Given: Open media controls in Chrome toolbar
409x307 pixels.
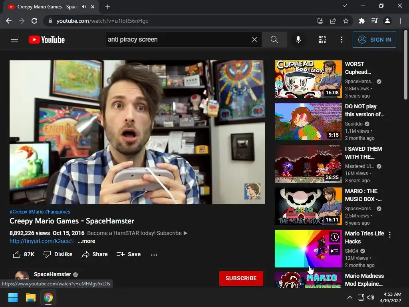Looking at the screenshot, I should click(x=375, y=21).
